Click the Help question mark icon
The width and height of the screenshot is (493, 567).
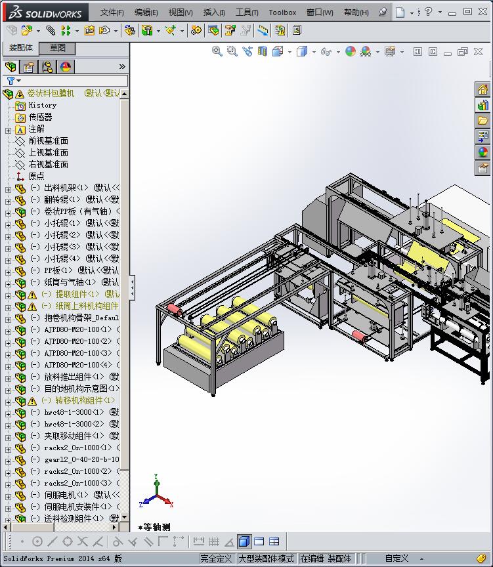(428, 12)
